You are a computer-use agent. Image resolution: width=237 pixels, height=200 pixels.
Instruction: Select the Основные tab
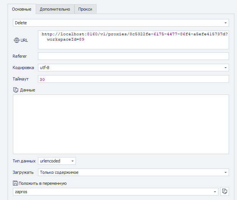click(22, 9)
